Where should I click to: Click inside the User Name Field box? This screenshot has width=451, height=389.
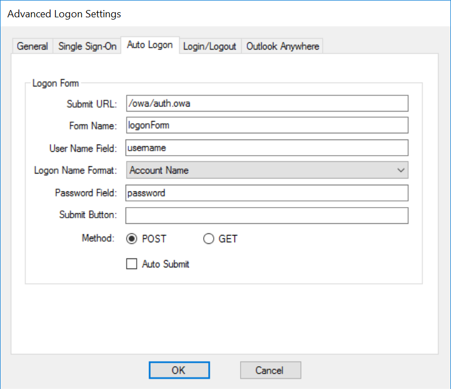pyautogui.click(x=267, y=148)
